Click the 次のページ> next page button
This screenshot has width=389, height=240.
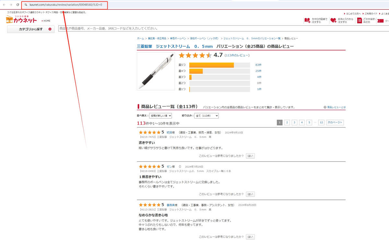click(335, 122)
